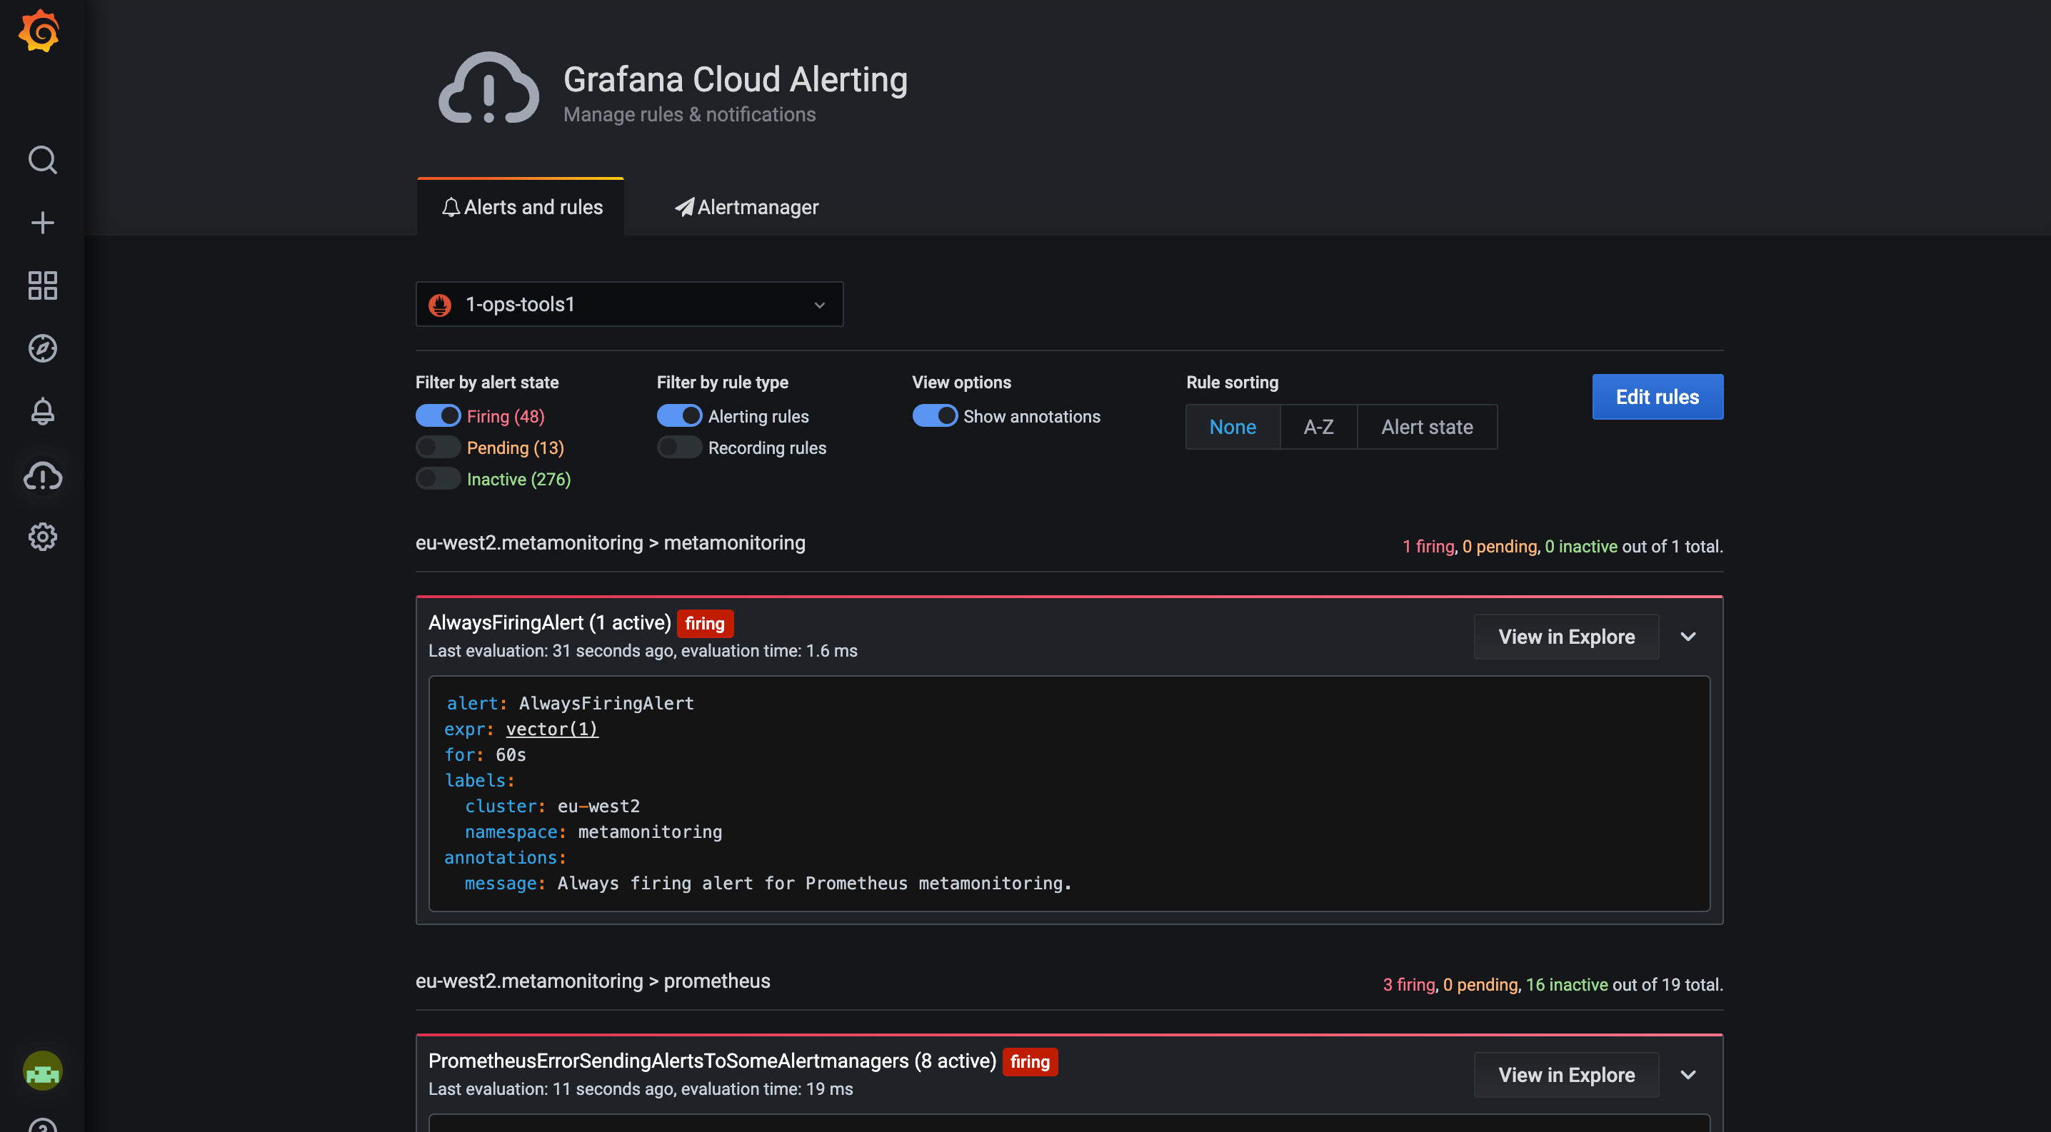Enable Show annotations view option
This screenshot has width=2051, height=1132.
tap(936, 415)
